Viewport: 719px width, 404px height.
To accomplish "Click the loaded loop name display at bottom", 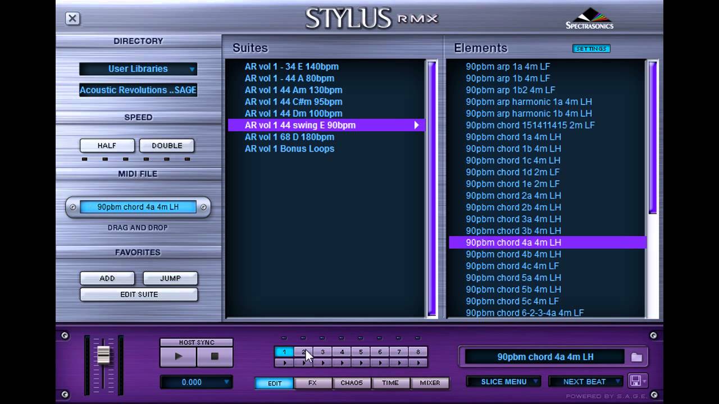I will (545, 357).
